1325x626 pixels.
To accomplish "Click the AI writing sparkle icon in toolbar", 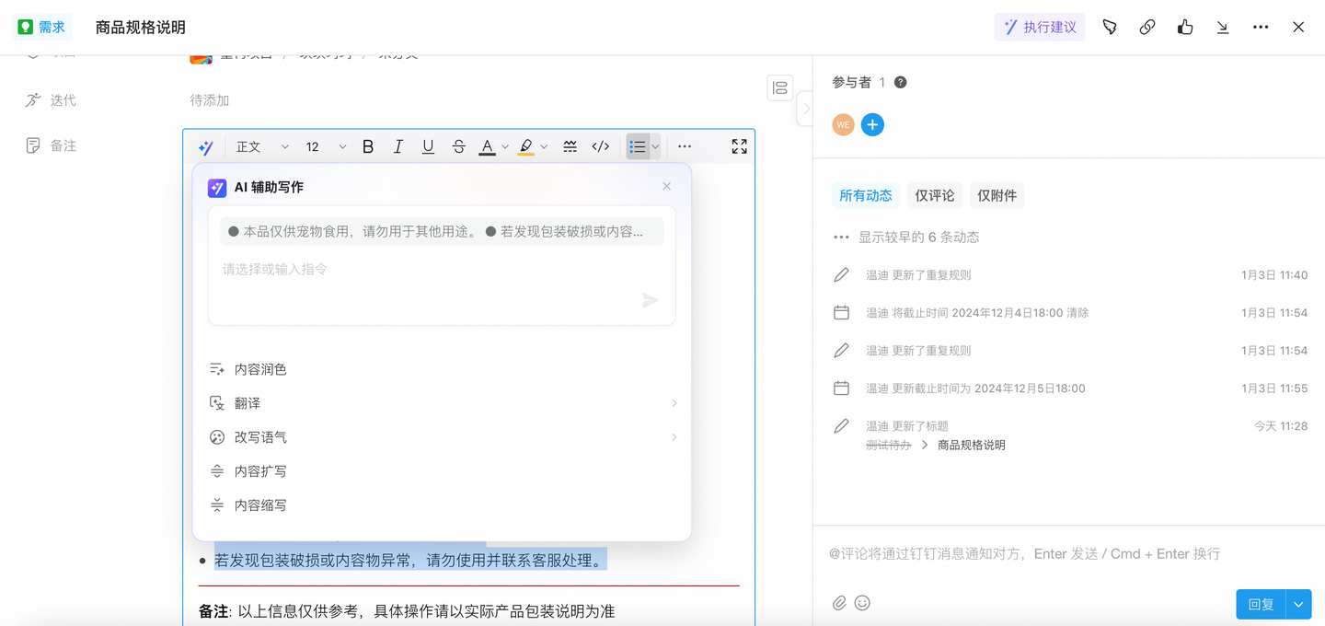I will [x=206, y=146].
